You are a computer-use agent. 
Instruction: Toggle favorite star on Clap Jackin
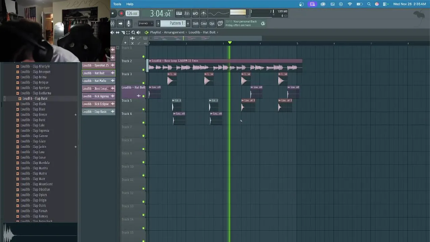pos(76,147)
